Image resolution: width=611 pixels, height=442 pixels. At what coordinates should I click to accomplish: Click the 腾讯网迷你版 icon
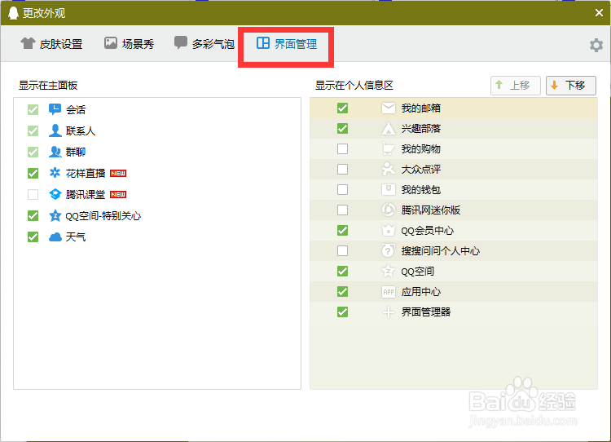tap(388, 210)
